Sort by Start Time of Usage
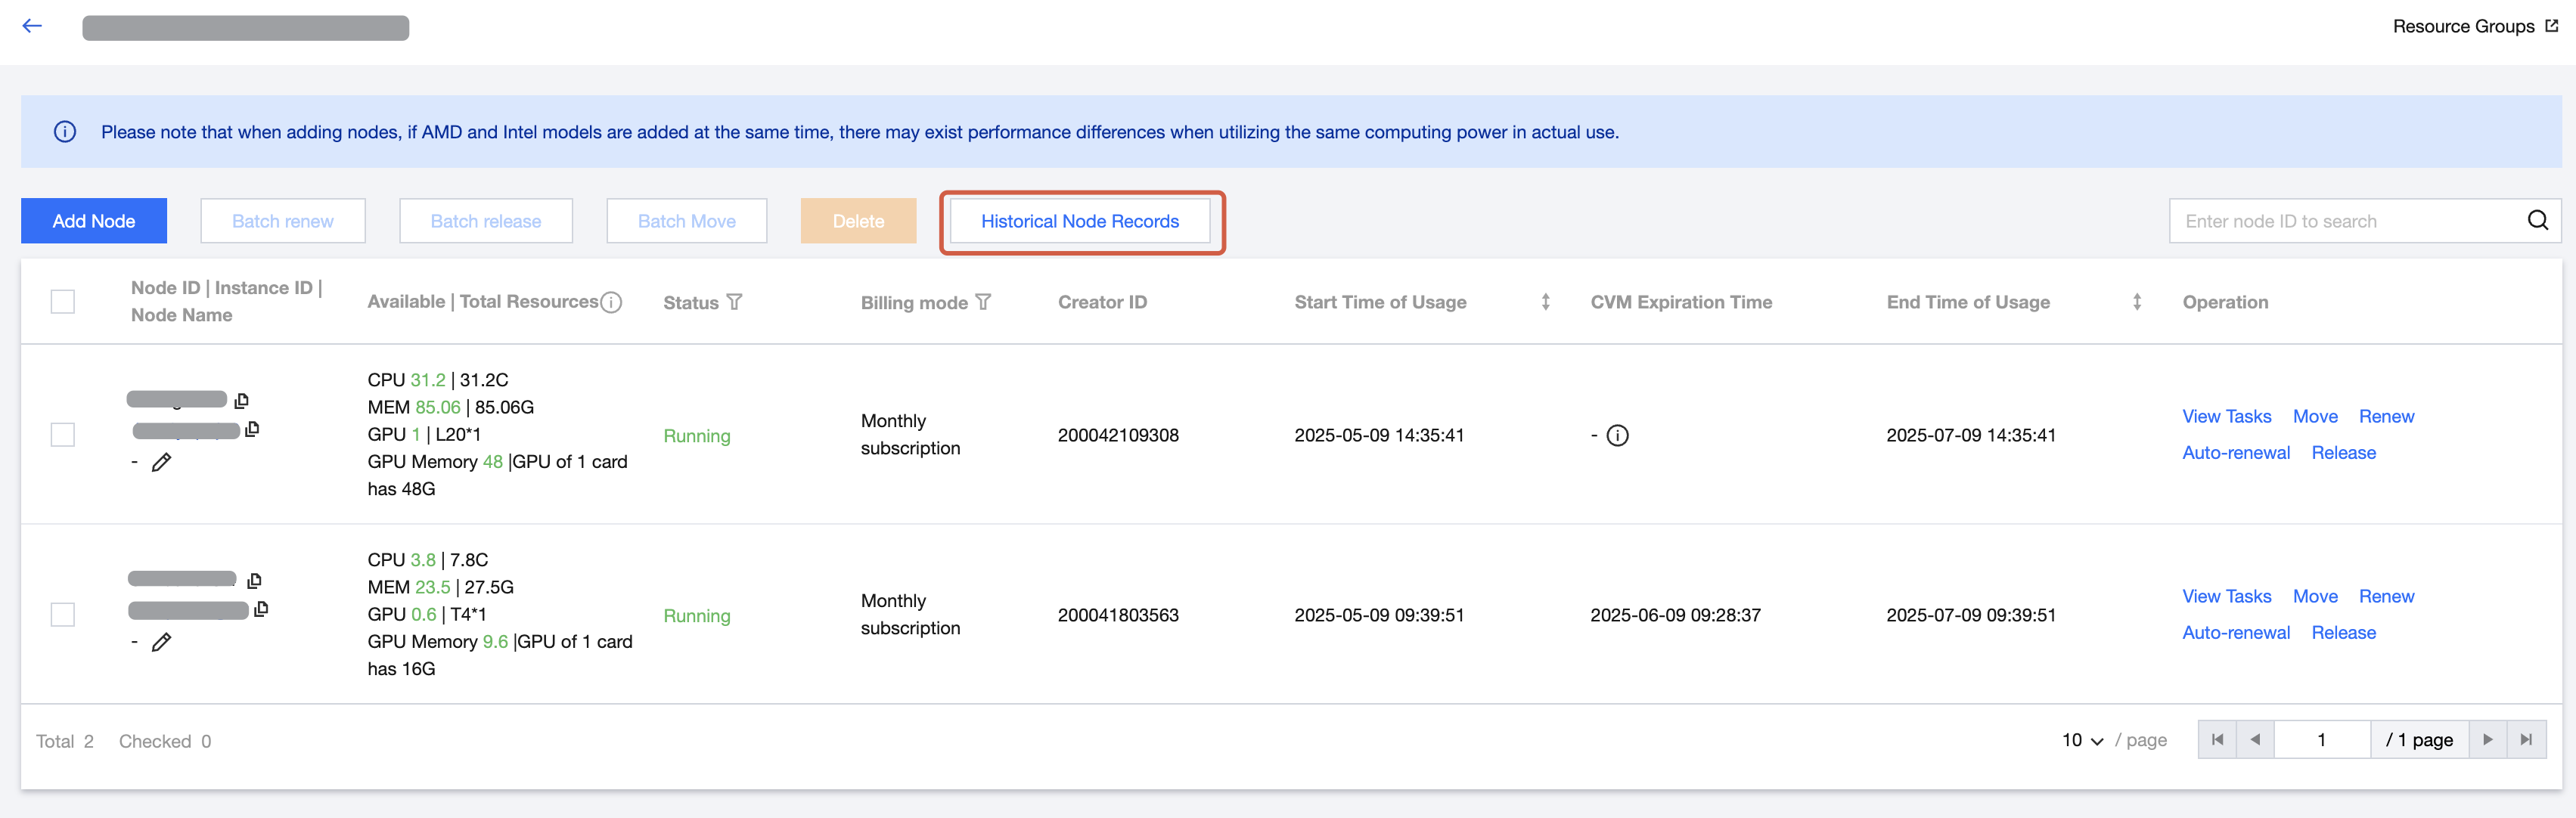The width and height of the screenshot is (2576, 818). tap(1545, 302)
